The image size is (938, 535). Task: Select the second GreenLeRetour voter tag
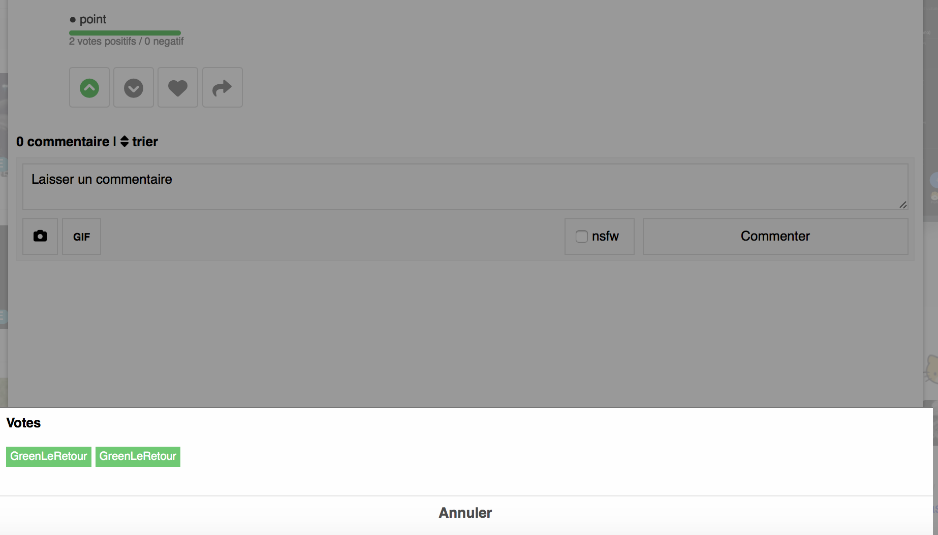pos(138,456)
